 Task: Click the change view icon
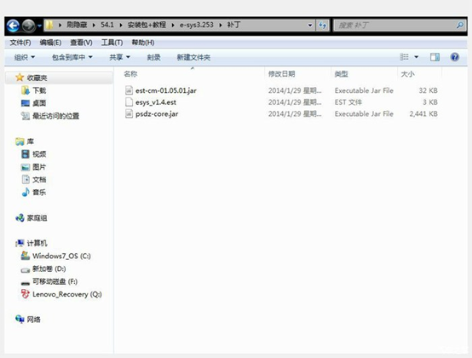pos(404,57)
